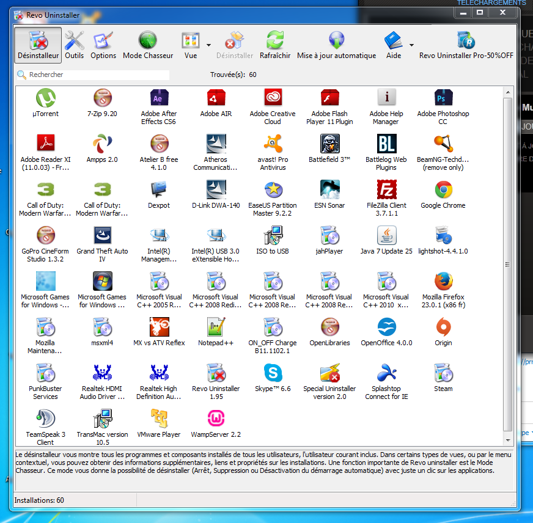Start Mise à jour automatique
This screenshot has height=523, width=533.
point(337,45)
